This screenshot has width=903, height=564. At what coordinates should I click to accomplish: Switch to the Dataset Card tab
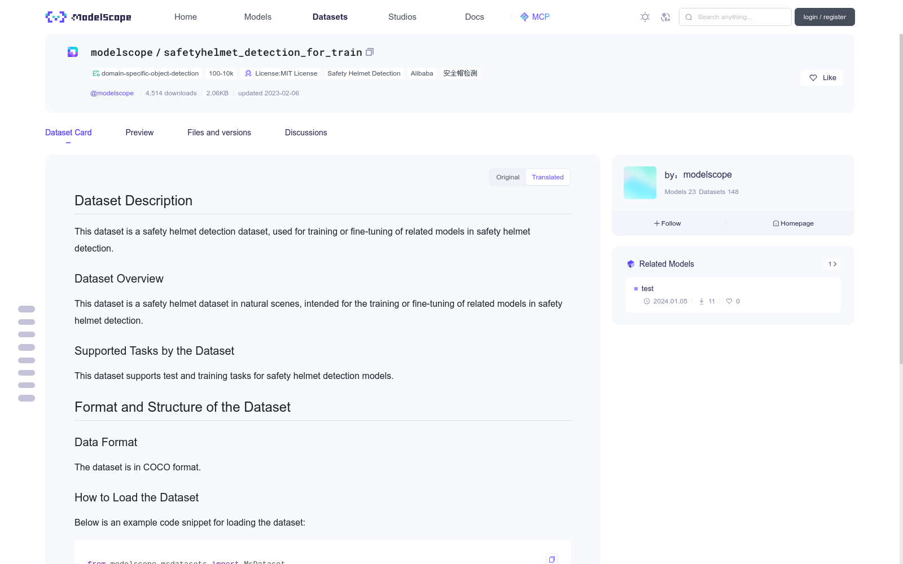point(68,133)
